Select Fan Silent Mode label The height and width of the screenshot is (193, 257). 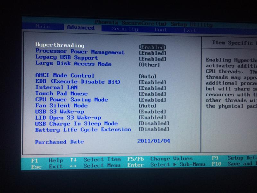tap(61, 106)
